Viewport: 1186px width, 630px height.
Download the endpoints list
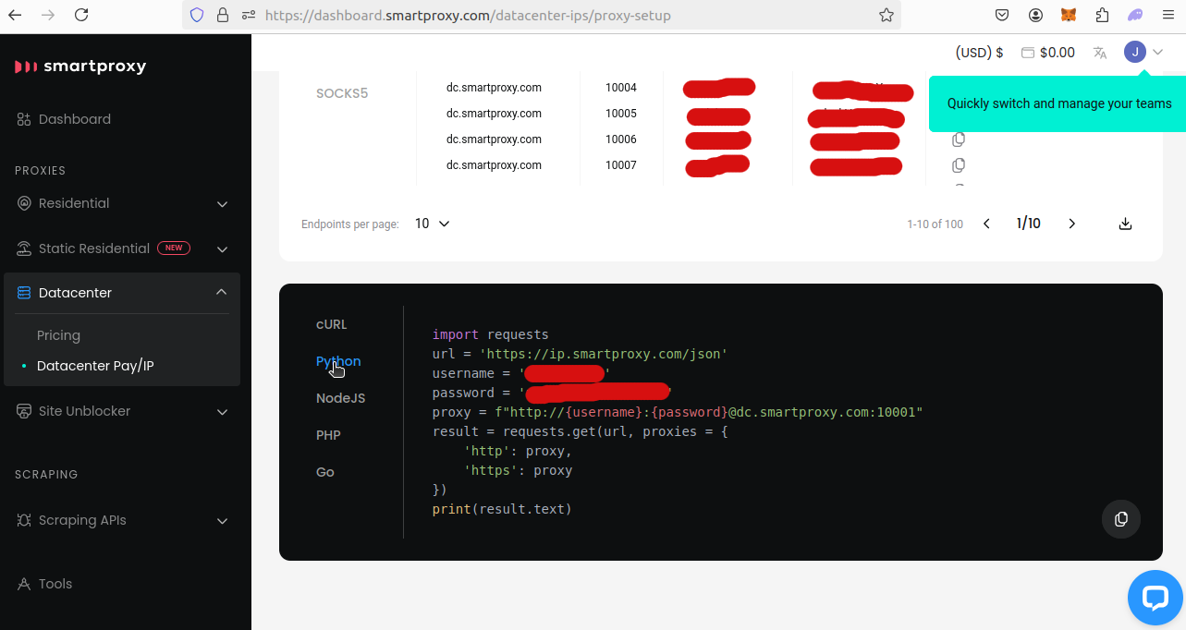(1125, 224)
